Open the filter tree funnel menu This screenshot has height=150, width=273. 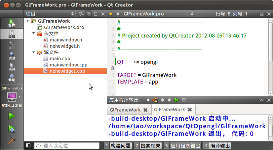(x=81, y=14)
